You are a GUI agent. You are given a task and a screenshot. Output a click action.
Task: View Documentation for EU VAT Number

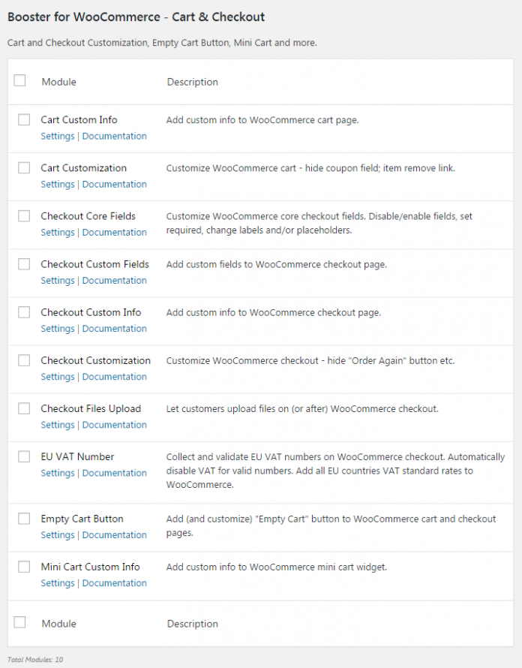pyautogui.click(x=114, y=473)
